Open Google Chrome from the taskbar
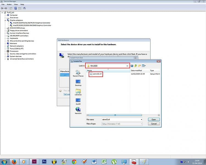206x165 pixels. click(x=74, y=162)
